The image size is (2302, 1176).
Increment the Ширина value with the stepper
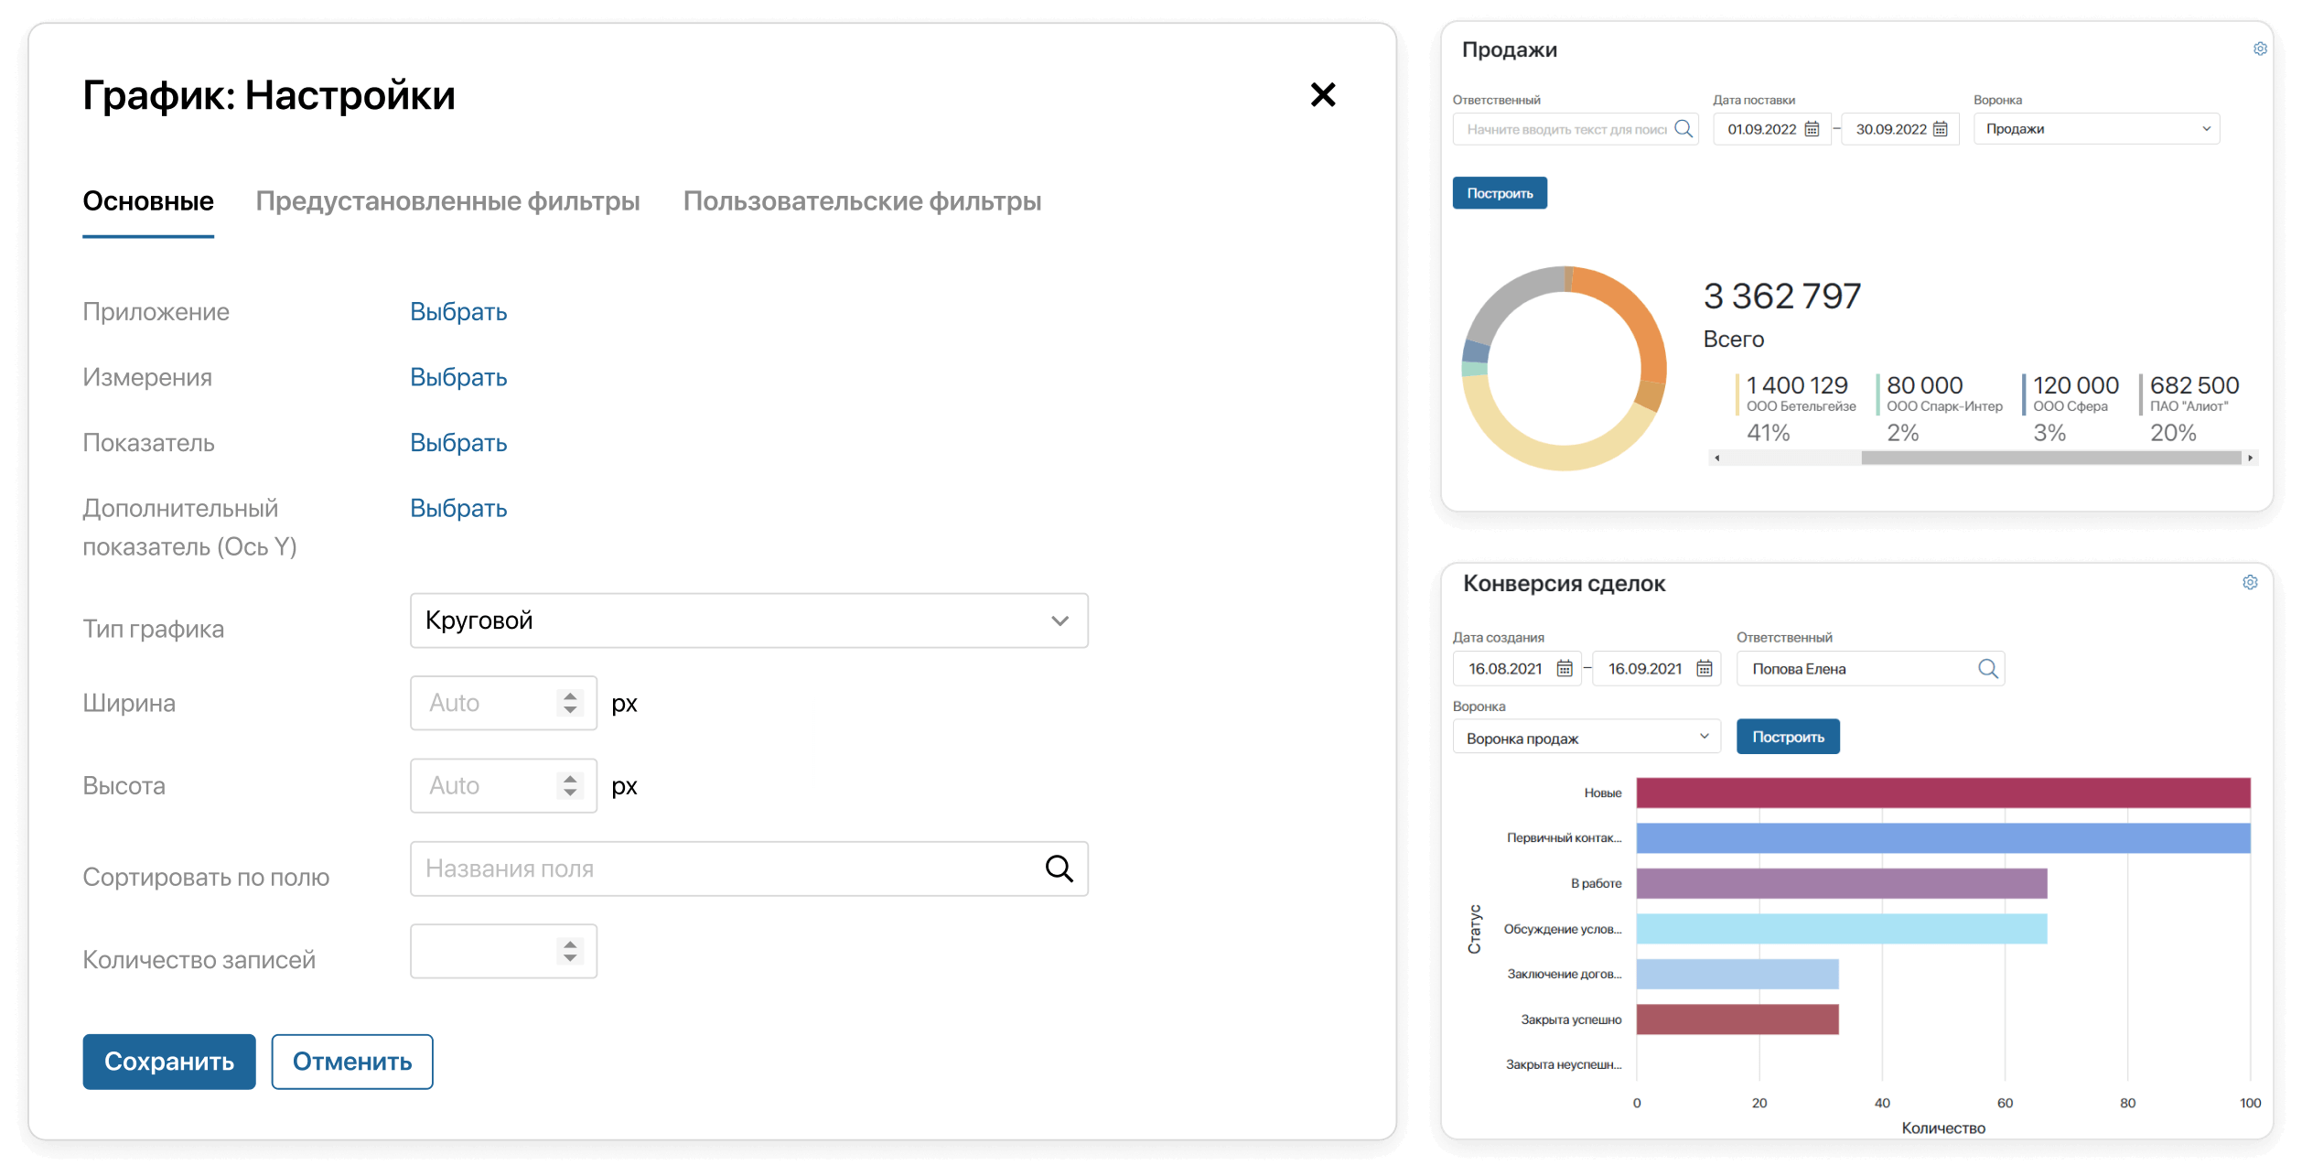(x=569, y=696)
